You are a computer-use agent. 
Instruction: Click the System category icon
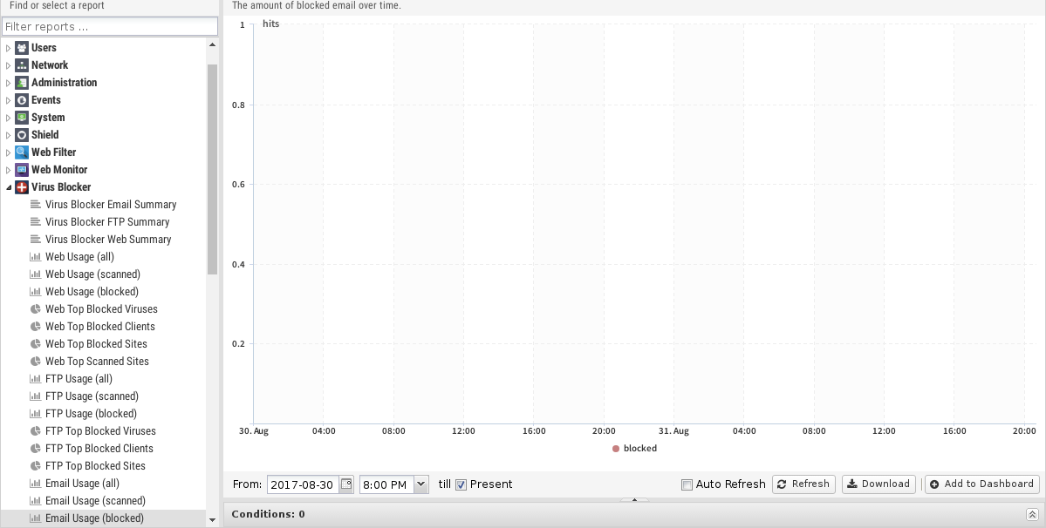tap(22, 117)
